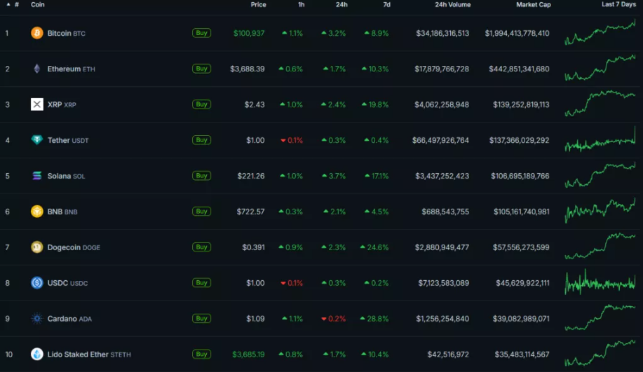Screen dimensions: 643x372
Task: Open XRP's 7-day sparkline chart
Action: [x=600, y=103]
